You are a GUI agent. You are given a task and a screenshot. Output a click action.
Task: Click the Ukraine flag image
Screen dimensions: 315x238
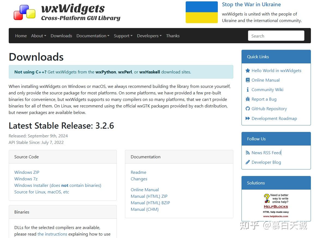[x=202, y=12]
